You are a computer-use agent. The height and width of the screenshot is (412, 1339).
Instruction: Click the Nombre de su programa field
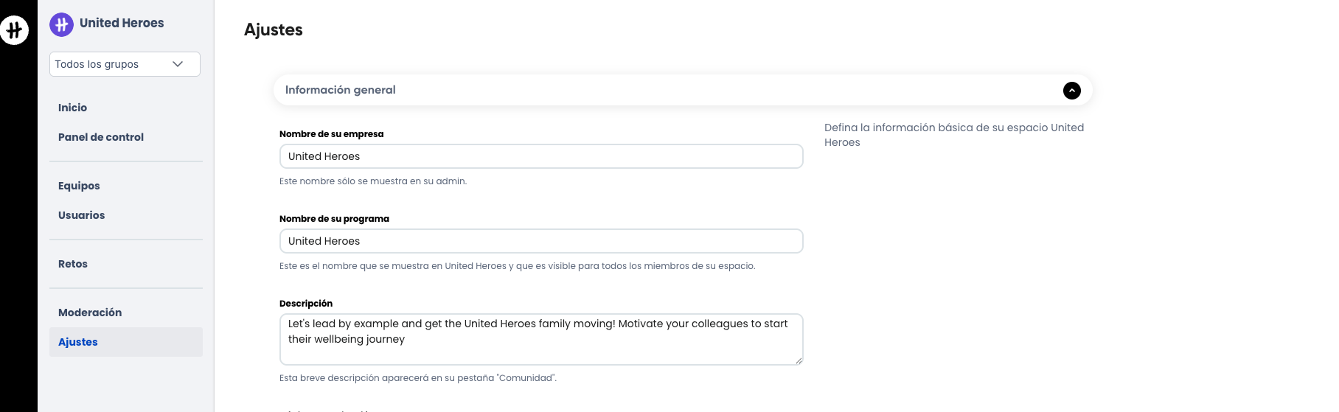click(541, 241)
